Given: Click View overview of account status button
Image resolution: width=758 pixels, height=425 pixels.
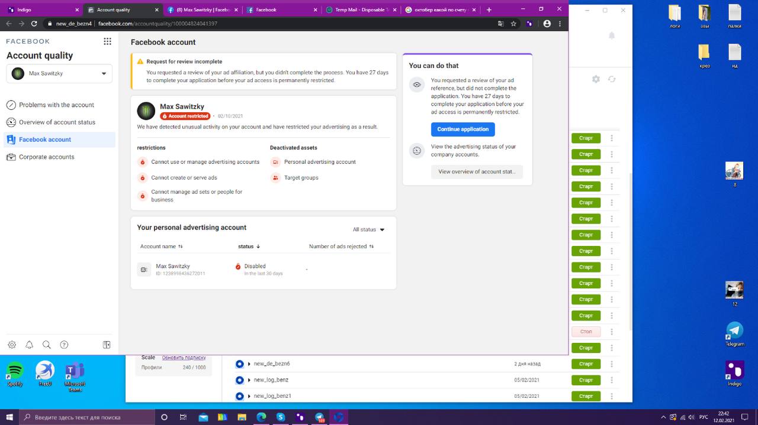Looking at the screenshot, I should [x=477, y=172].
